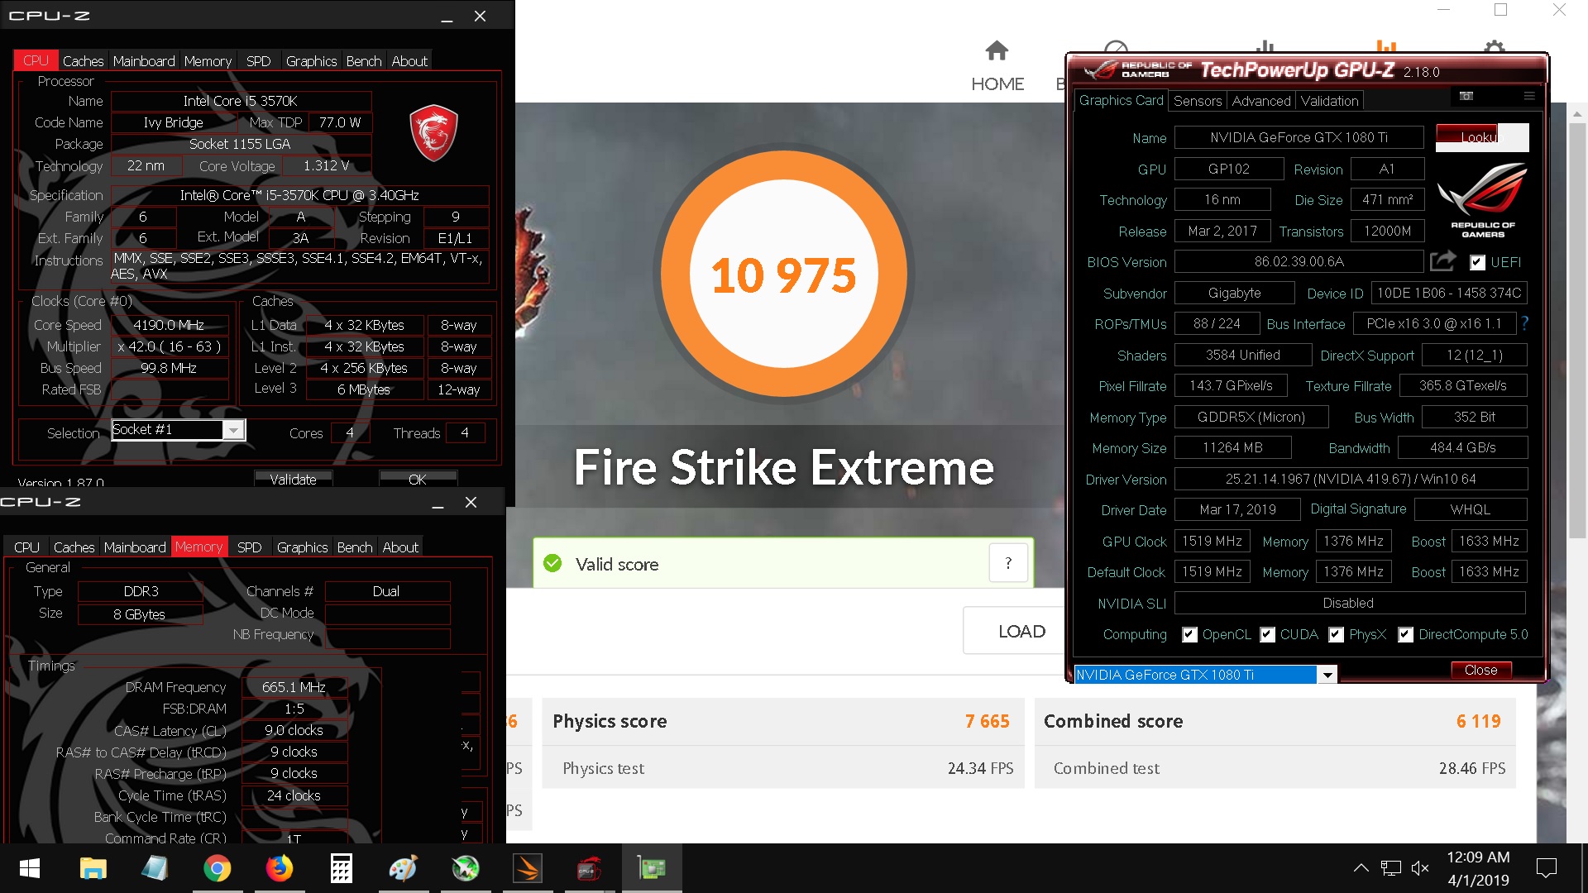Click the Specification field in CPU-Z
The image size is (1588, 893).
299,195
